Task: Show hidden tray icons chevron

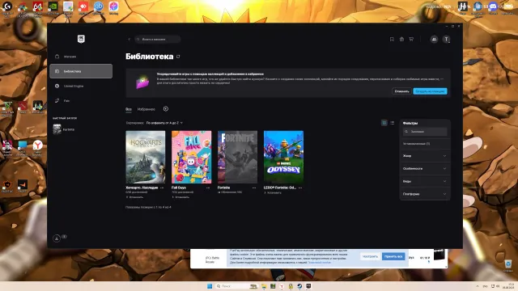Action: tap(478, 286)
